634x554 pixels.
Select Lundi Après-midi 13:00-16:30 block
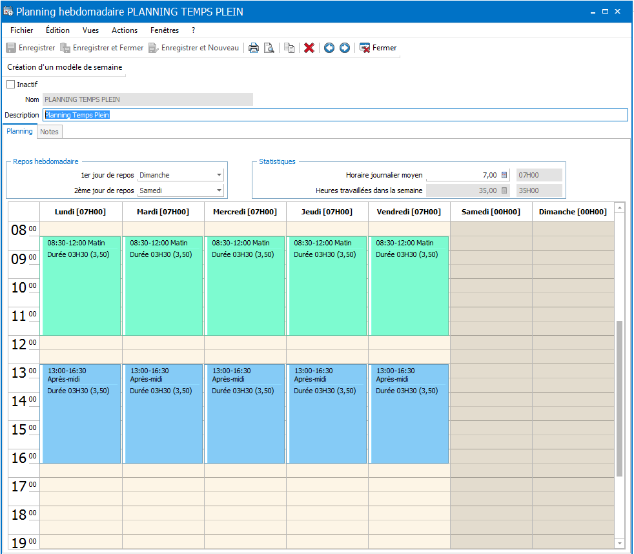(x=81, y=414)
